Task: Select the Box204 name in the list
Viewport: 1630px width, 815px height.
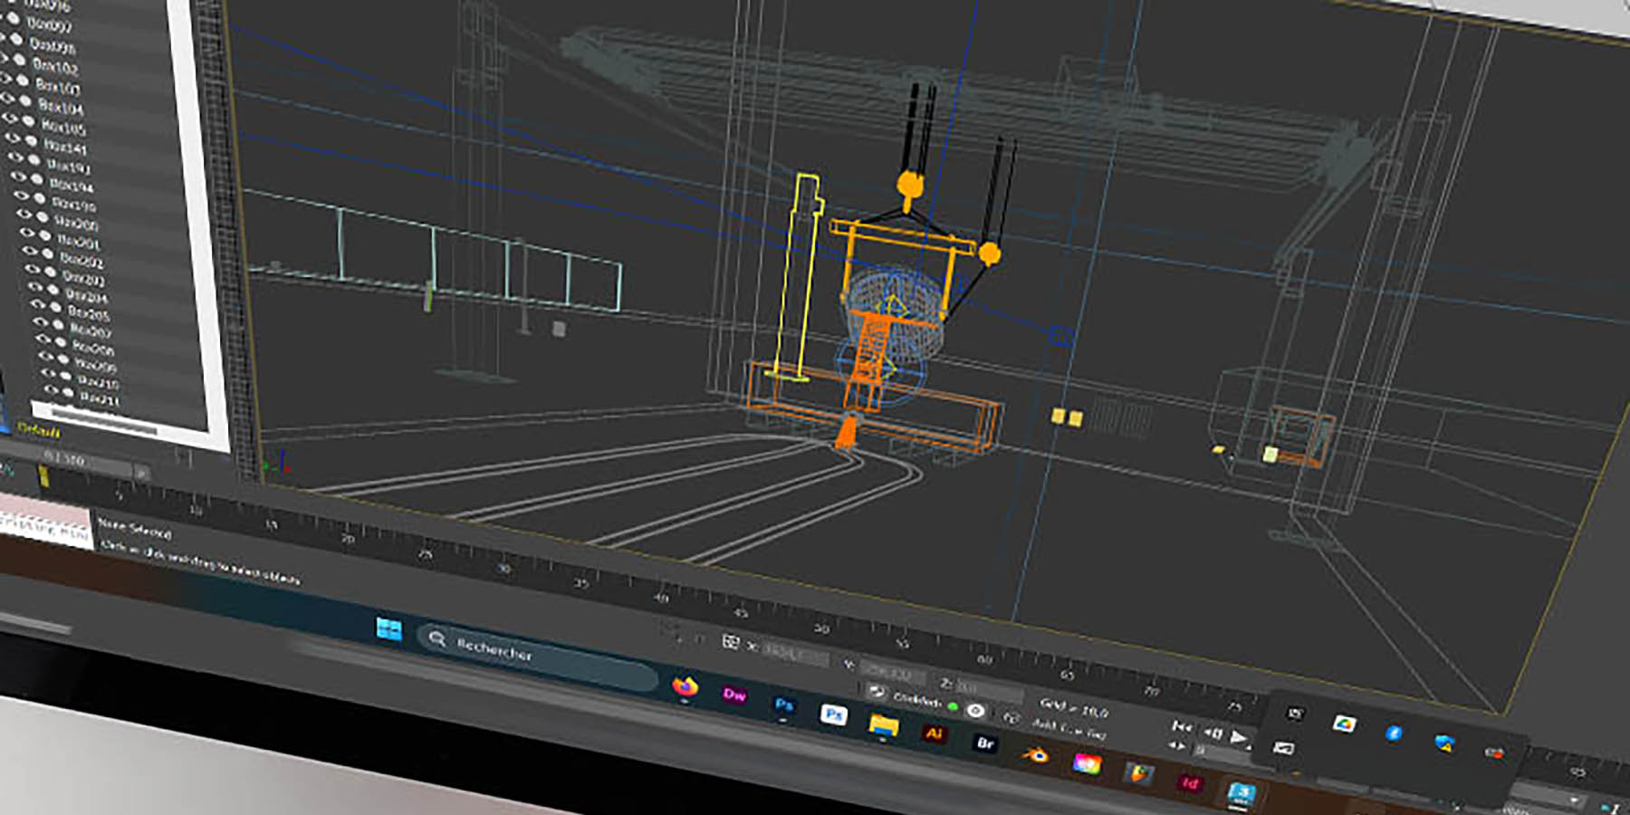Action: (86, 296)
